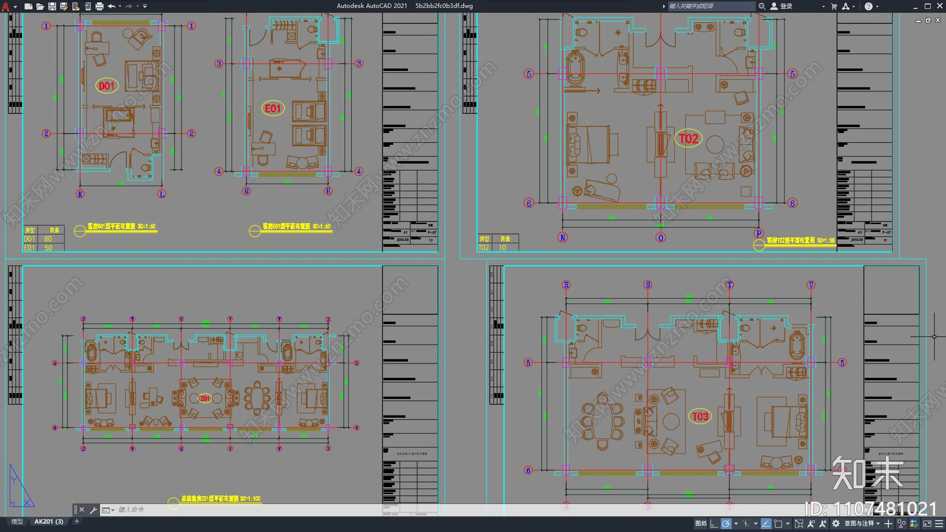This screenshot has width=946, height=532.
Task: Open Customize Quick Access Toolbar dropdown
Action: (145, 7)
